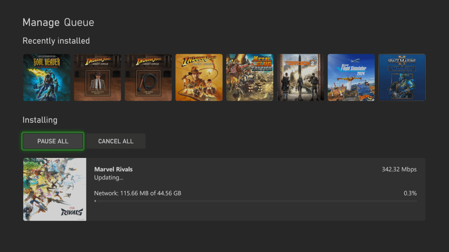Click the Installing section heading
This screenshot has height=252, width=449.
coord(40,120)
